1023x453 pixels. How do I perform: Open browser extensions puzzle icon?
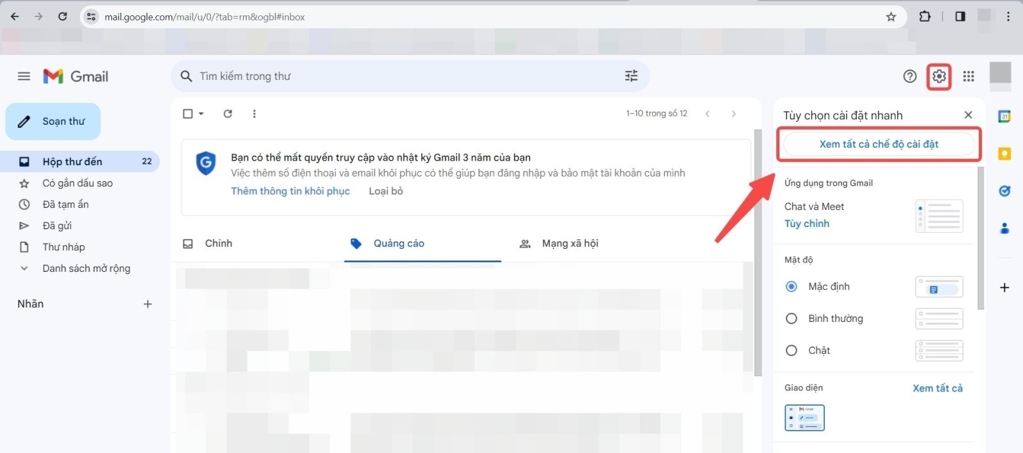925,17
